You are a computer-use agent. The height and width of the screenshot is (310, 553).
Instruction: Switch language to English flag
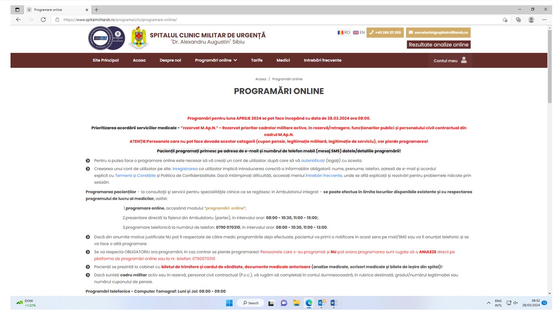click(x=358, y=32)
